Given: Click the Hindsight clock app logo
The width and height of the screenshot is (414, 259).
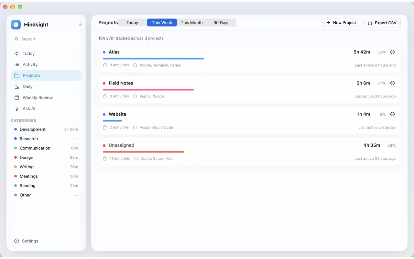Looking at the screenshot, I should pyautogui.click(x=16, y=25).
